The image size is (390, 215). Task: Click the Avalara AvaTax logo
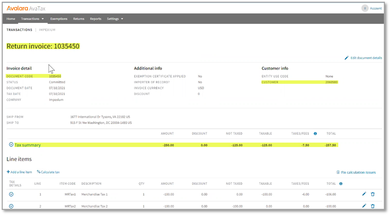click(26, 9)
